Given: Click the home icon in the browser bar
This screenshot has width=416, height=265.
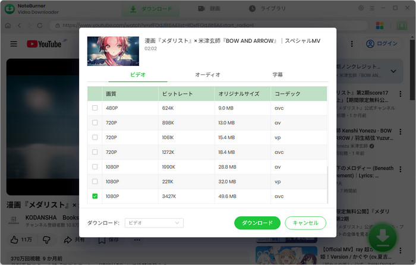Looking at the screenshot, I should [x=8, y=26].
